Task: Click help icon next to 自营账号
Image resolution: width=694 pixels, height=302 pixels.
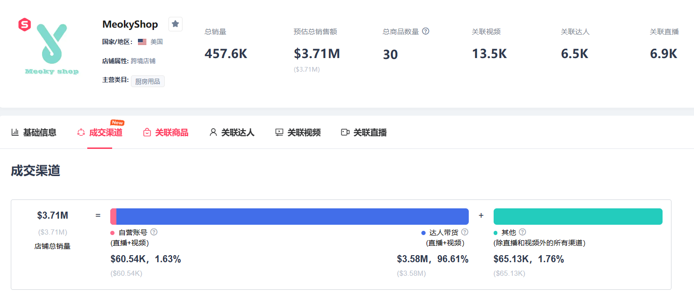Action: click(154, 232)
